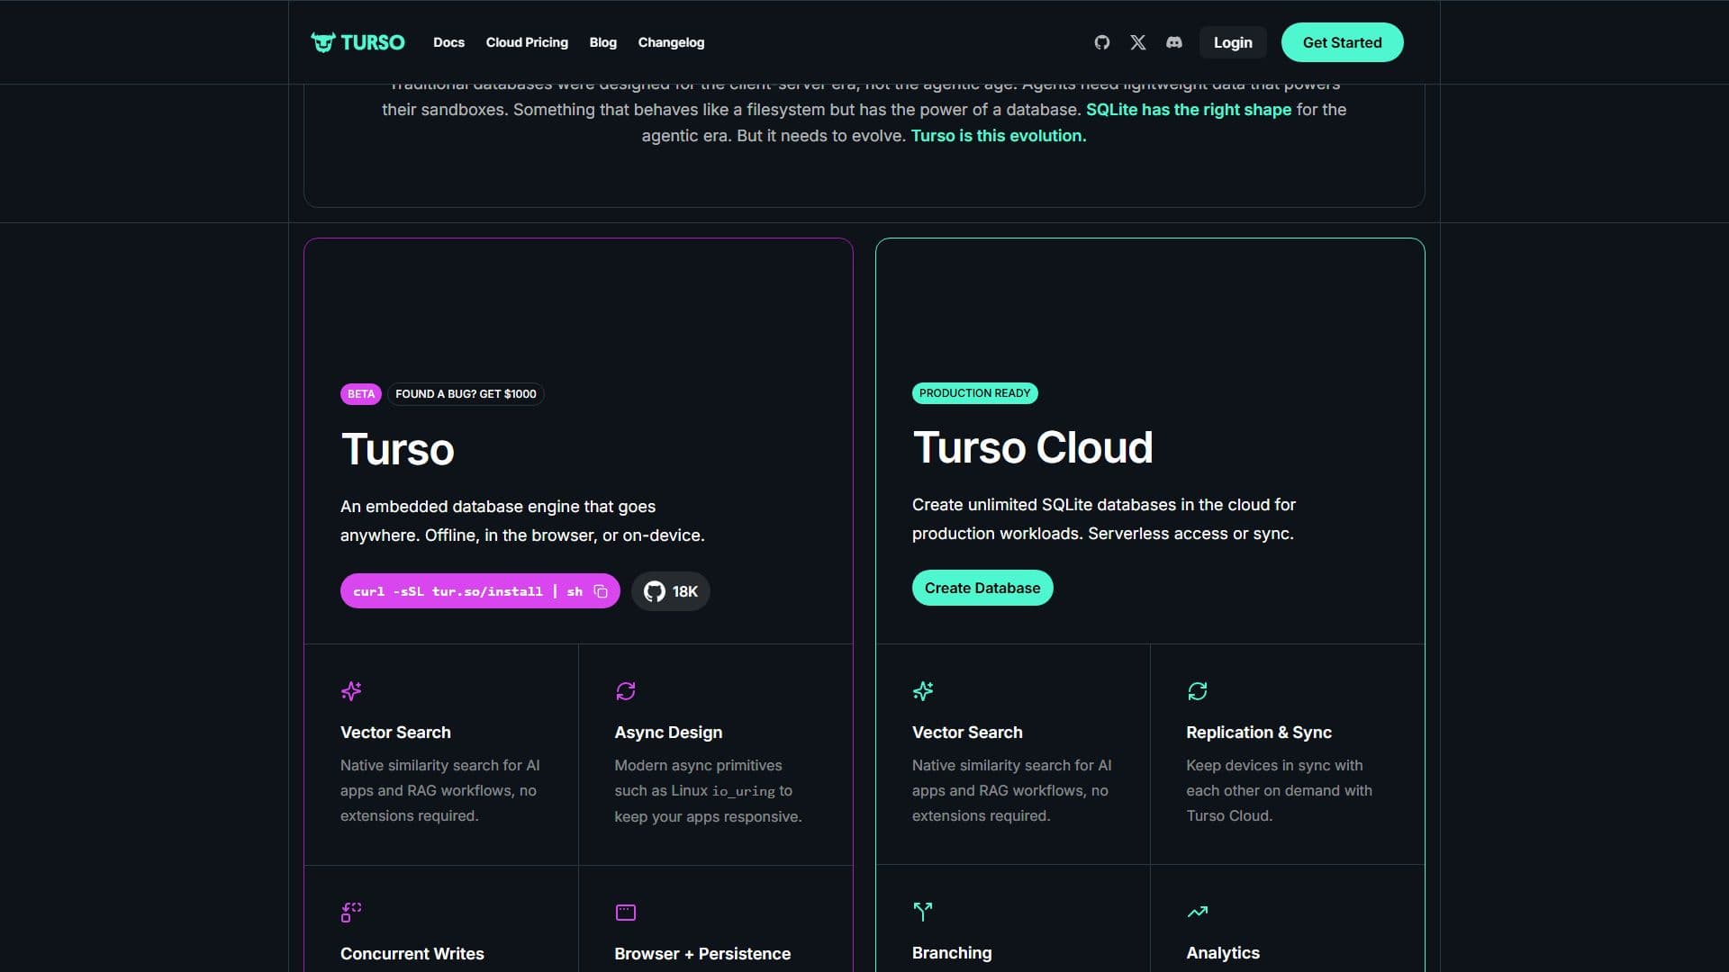The height and width of the screenshot is (972, 1729).
Task: Go to the Blog
Action: point(603,42)
